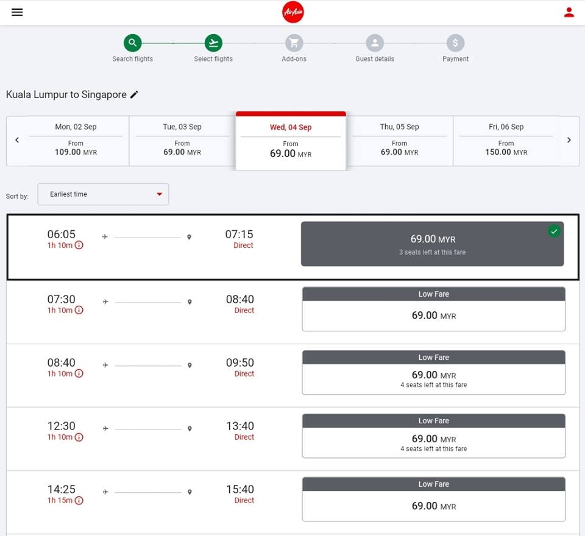Switch to the Fri, 06 Sep date tab

[506, 141]
